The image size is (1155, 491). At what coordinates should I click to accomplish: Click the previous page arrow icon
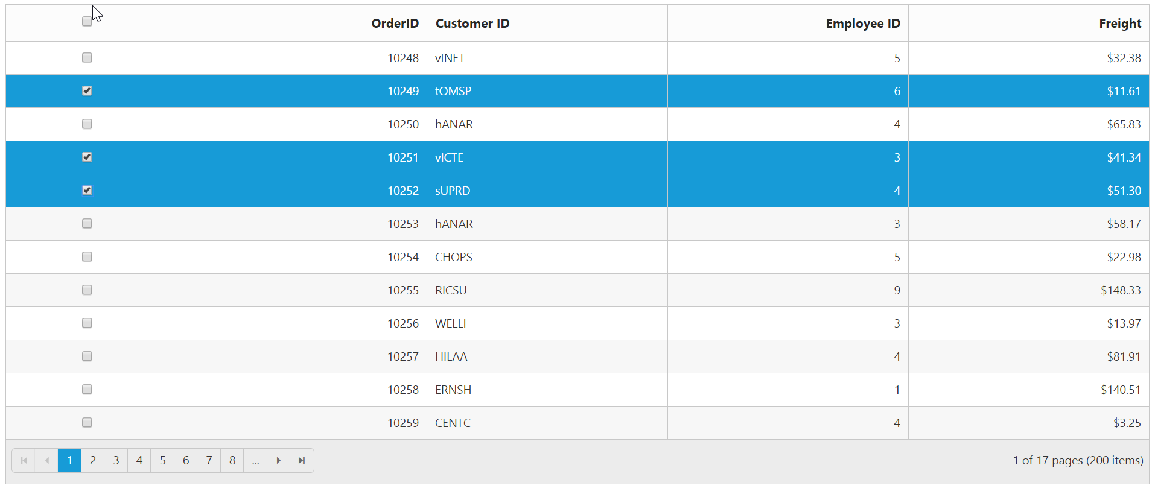(x=46, y=461)
